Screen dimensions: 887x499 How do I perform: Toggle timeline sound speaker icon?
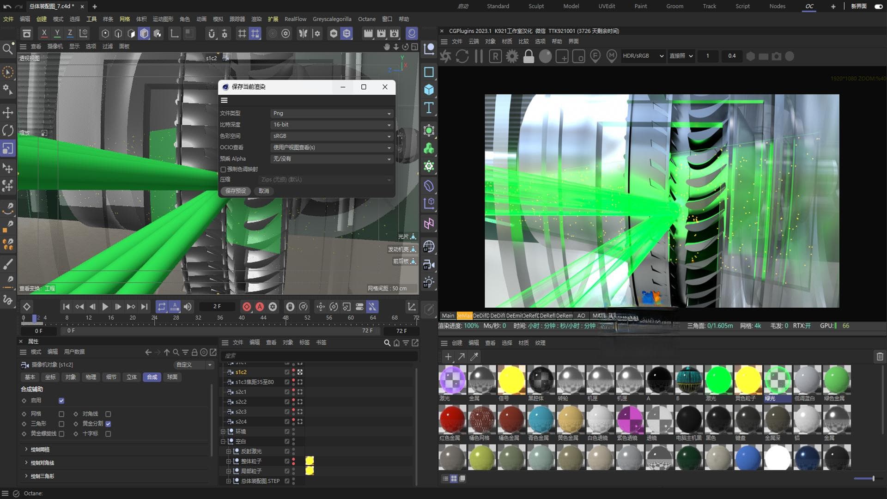(188, 306)
